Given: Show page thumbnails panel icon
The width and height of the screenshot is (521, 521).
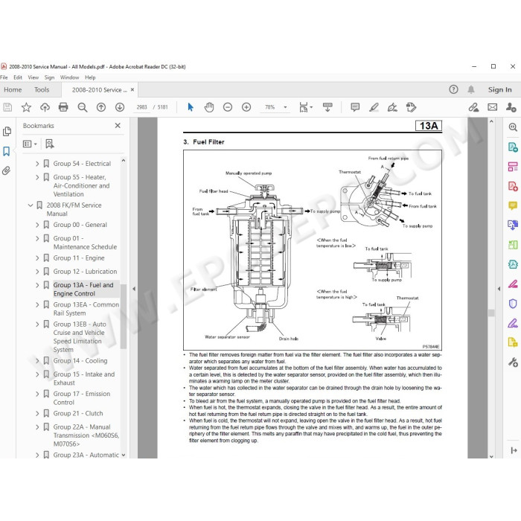Looking at the screenshot, I should (x=7, y=132).
